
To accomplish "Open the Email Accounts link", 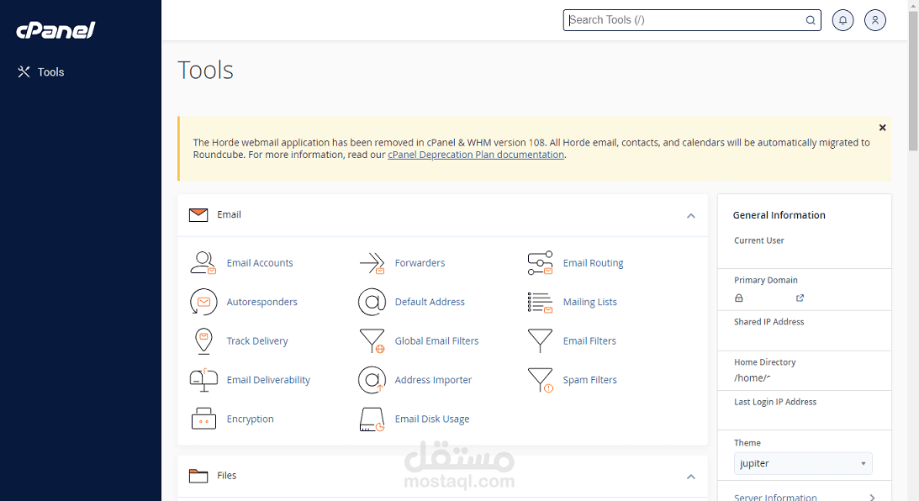I will click(x=260, y=263).
